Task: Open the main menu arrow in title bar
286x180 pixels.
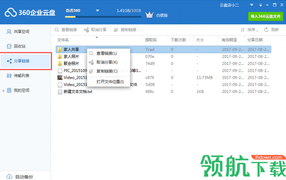Action: [260, 5]
